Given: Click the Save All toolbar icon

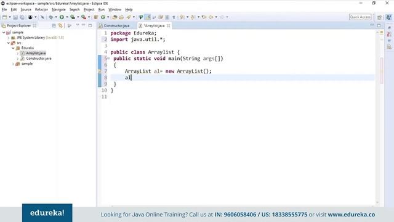Looking at the screenshot, I should [22, 17].
